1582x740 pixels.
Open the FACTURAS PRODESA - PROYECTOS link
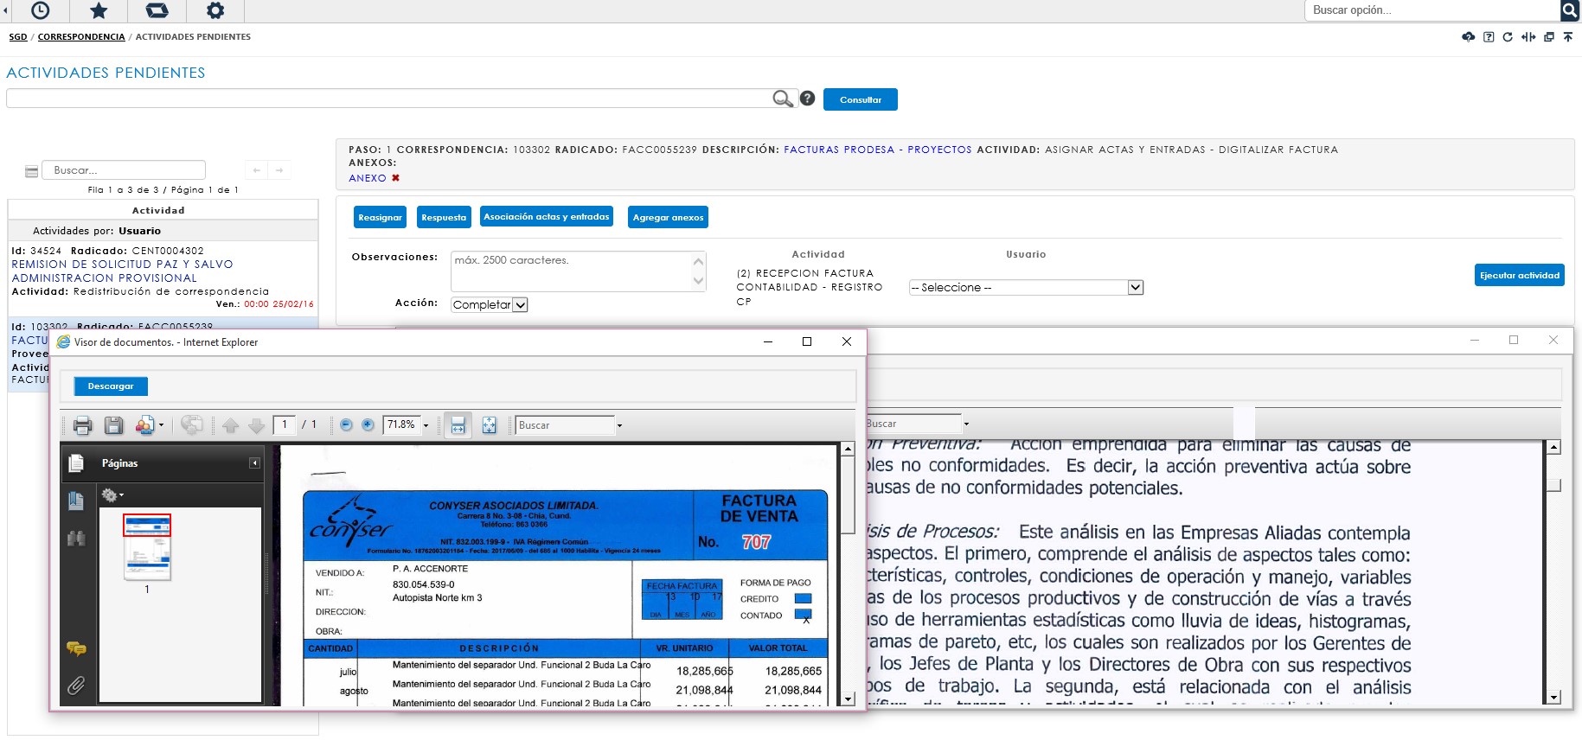878,150
